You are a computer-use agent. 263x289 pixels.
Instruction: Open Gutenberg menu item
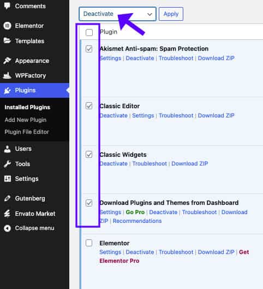click(x=30, y=198)
